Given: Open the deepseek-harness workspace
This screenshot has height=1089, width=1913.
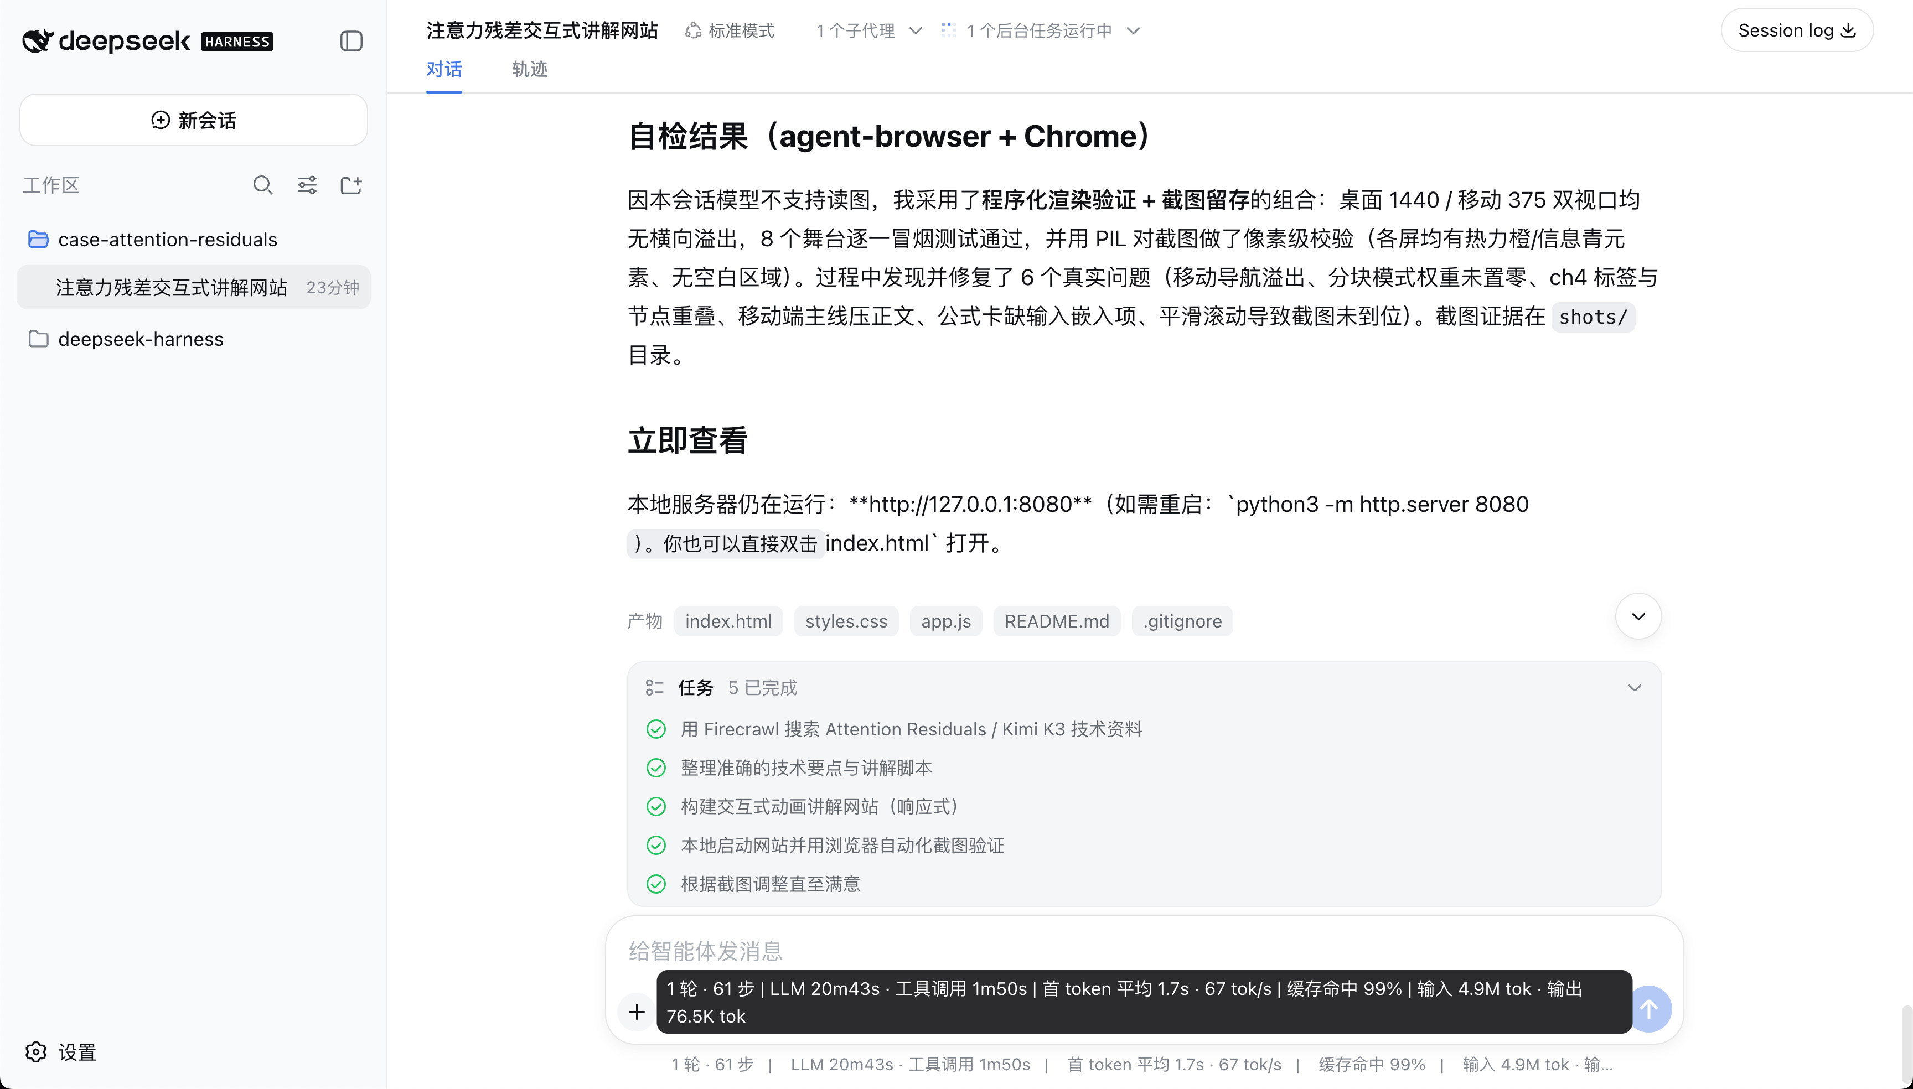Looking at the screenshot, I should coord(194,339).
